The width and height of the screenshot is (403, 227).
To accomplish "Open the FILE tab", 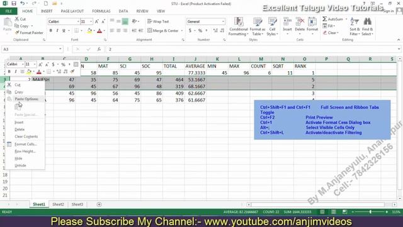I will click(x=8, y=11).
